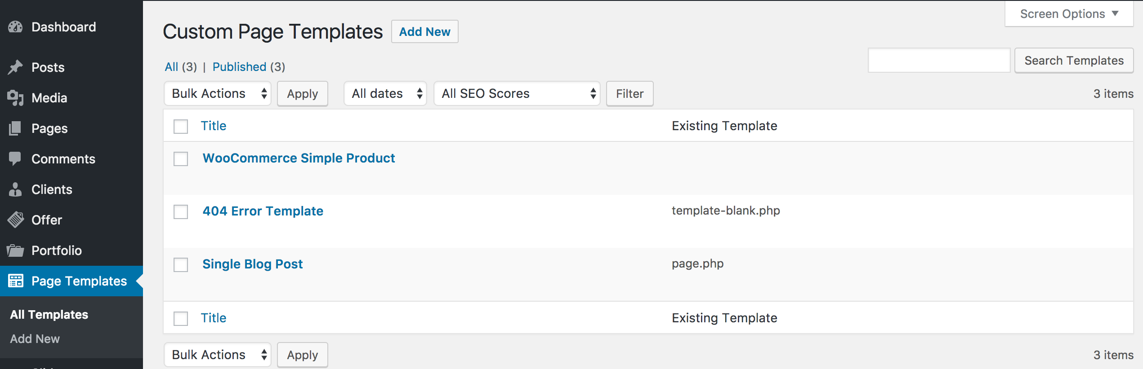
Task: Click the Dashboard gauge icon
Action: [15, 27]
